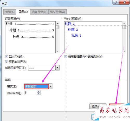Click the print preview scrollbar thumb
The image size is (130, 121).
point(58,27)
